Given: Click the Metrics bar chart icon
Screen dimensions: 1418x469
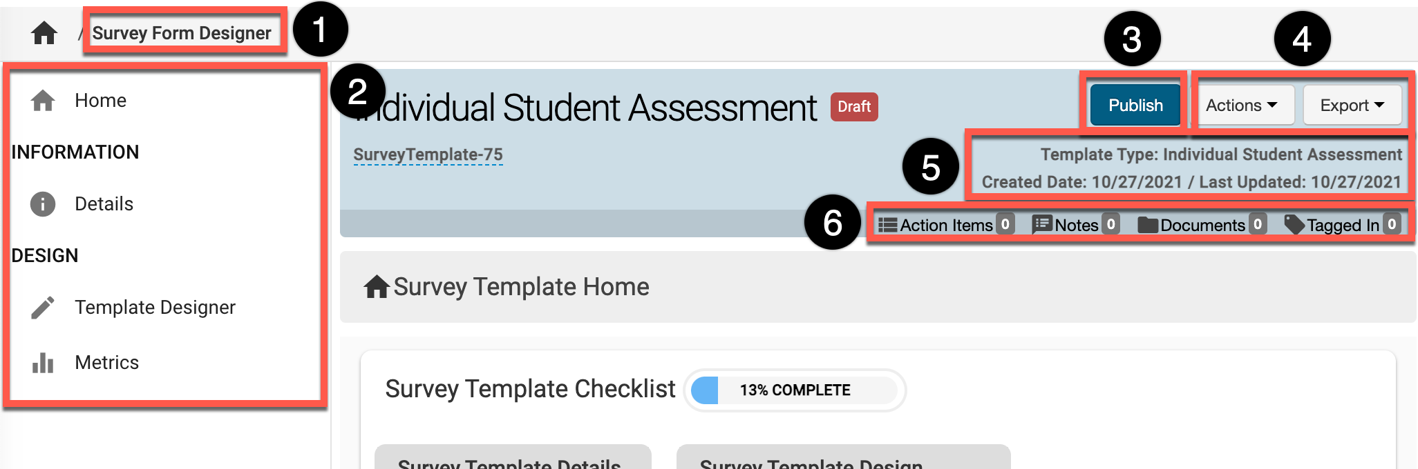Looking at the screenshot, I should tap(43, 363).
